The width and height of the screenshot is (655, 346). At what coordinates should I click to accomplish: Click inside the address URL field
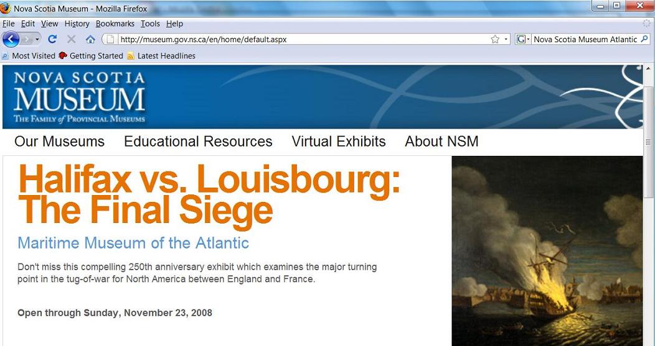coord(303,39)
